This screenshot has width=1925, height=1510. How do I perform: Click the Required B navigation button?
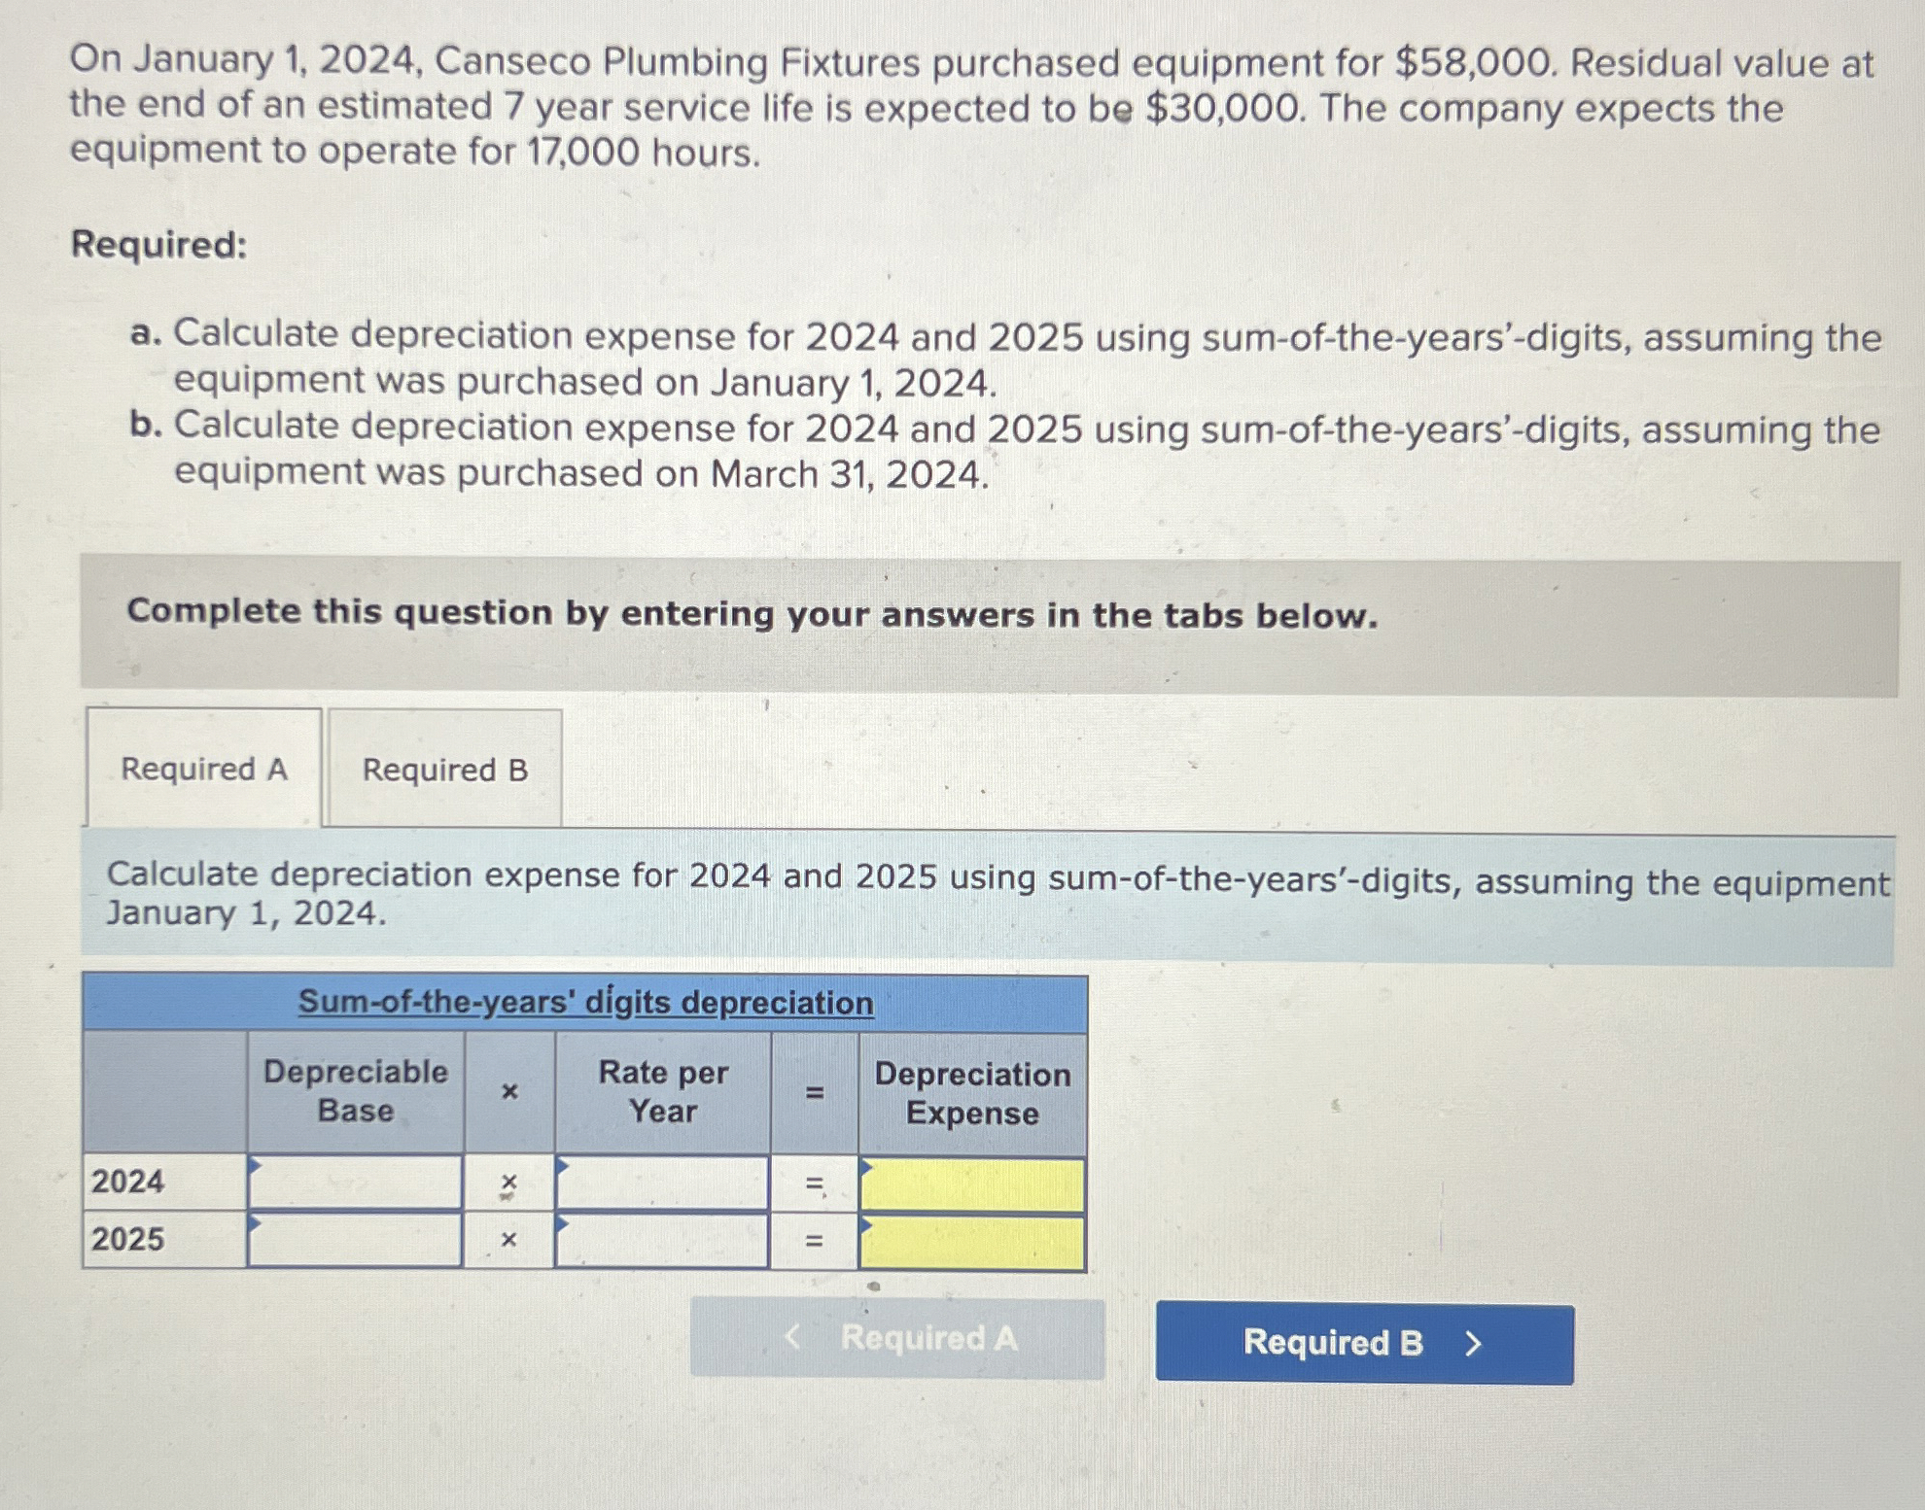coord(1365,1344)
